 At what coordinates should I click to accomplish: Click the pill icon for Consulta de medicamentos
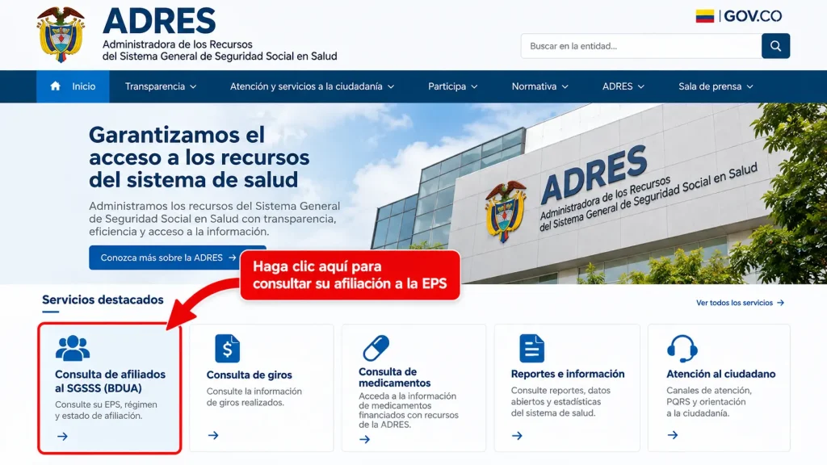coord(376,348)
